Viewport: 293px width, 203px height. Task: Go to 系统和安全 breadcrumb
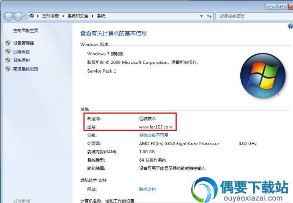pyautogui.click(x=78, y=16)
